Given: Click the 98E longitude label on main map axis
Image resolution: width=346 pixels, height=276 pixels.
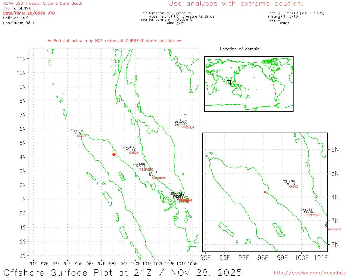Looking at the screenshot, I should (x=113, y=264).
